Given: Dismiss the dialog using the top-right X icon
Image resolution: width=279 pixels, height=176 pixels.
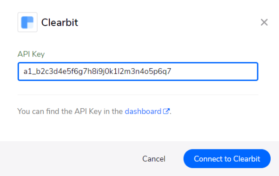Looking at the screenshot, I should coord(264,22).
